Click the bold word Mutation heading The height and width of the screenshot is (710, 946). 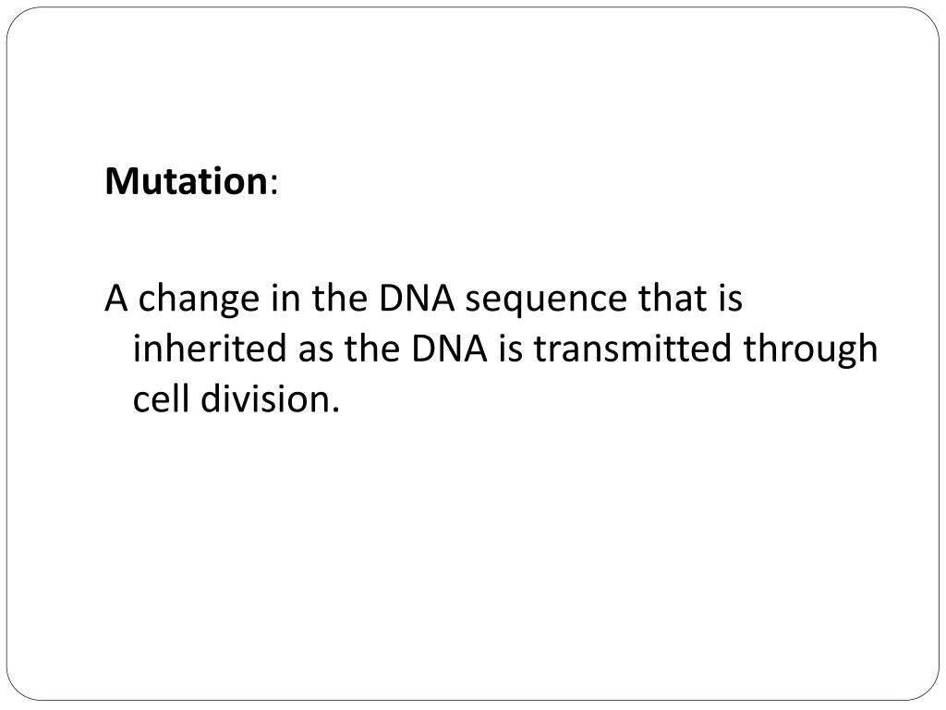[186, 181]
